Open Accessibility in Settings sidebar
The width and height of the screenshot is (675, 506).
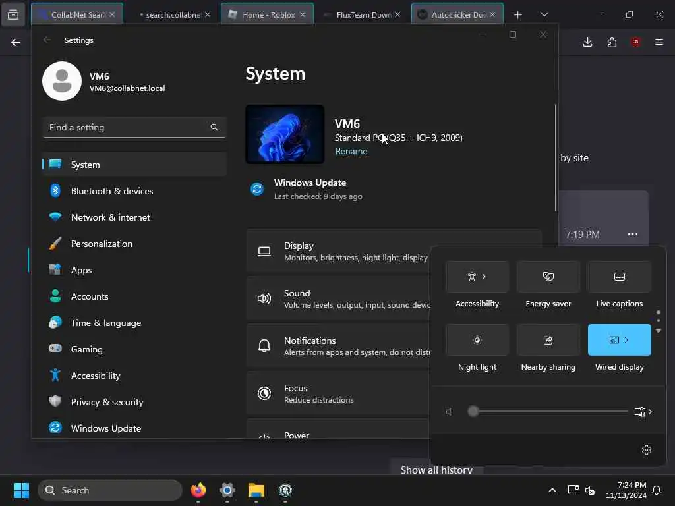click(134, 376)
